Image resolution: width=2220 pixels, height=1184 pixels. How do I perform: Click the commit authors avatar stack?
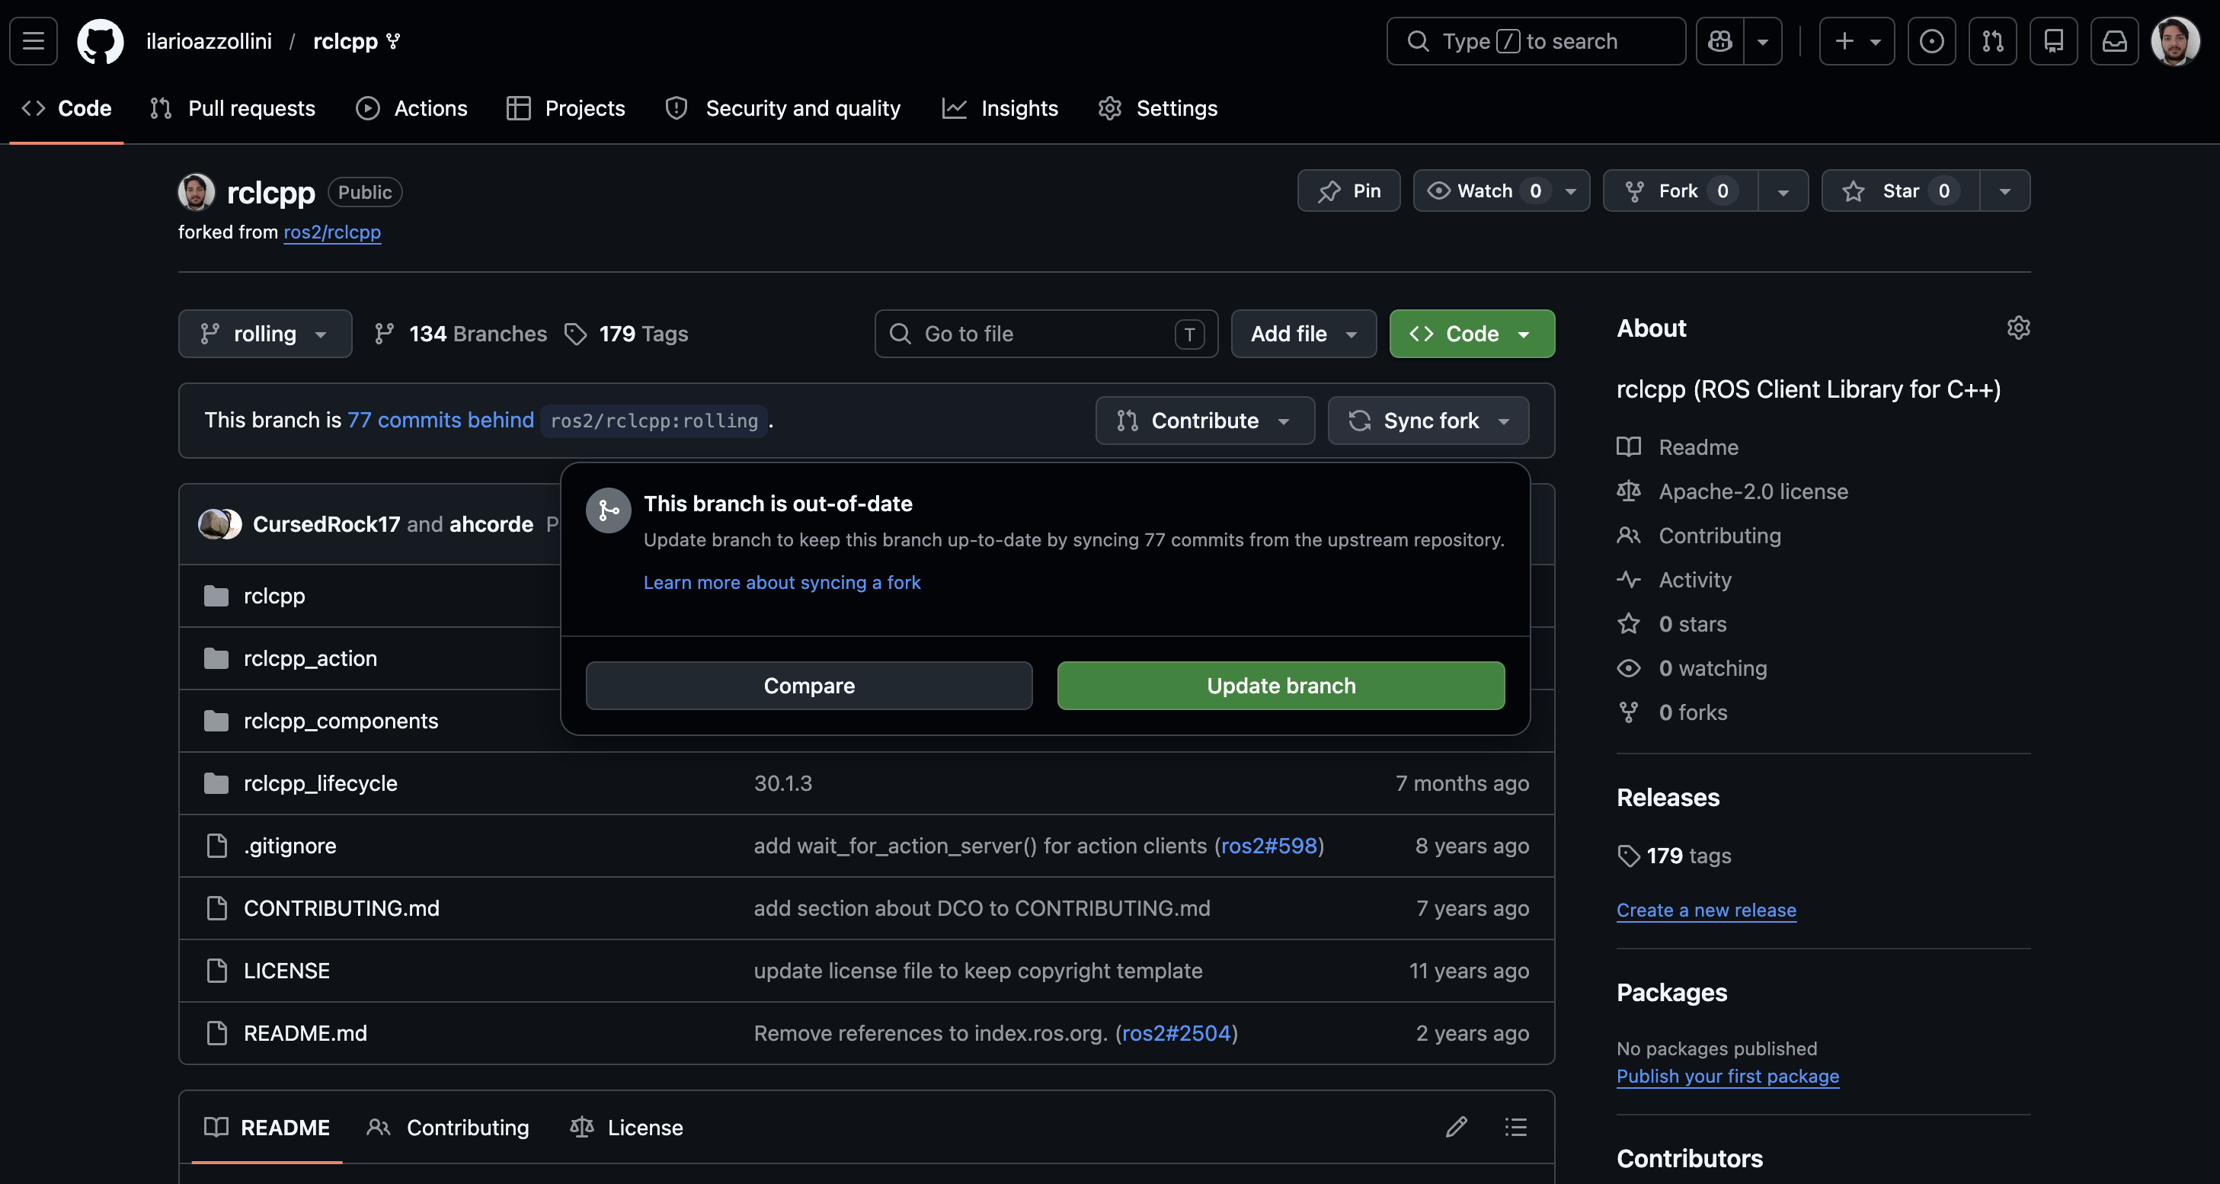click(x=219, y=524)
